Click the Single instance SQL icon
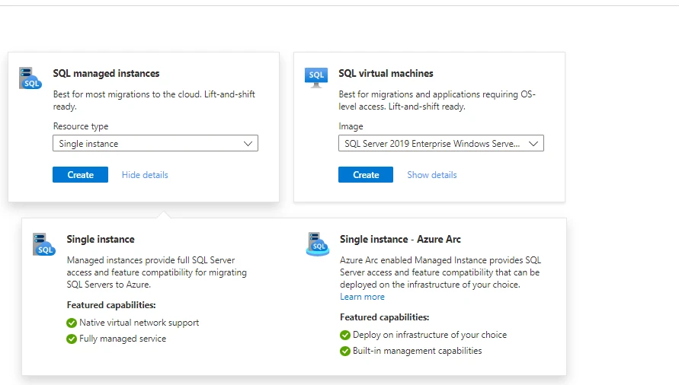The image size is (679, 385). coord(43,244)
